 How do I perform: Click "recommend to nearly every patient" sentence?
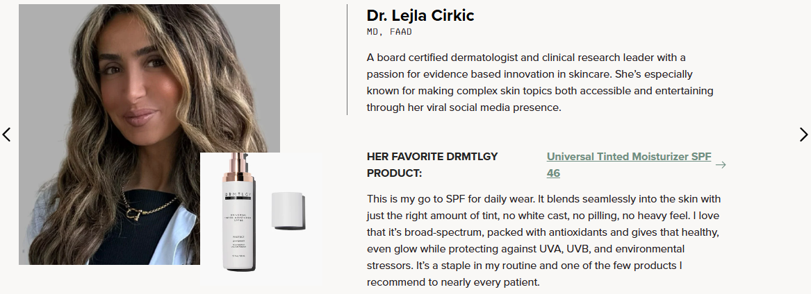tap(453, 282)
